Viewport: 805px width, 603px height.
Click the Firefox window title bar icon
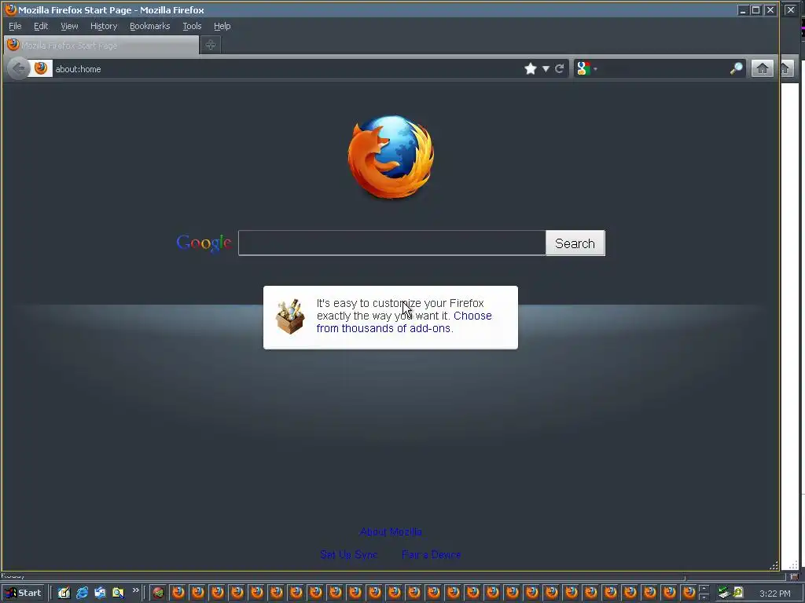10,9
